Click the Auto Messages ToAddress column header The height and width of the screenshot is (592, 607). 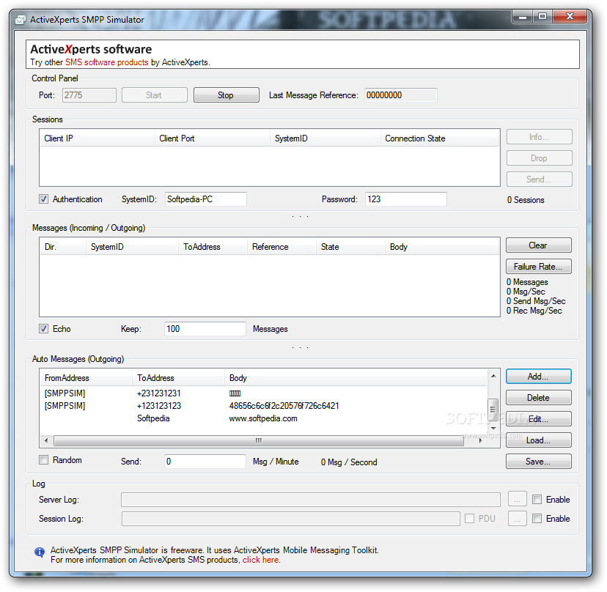point(178,377)
